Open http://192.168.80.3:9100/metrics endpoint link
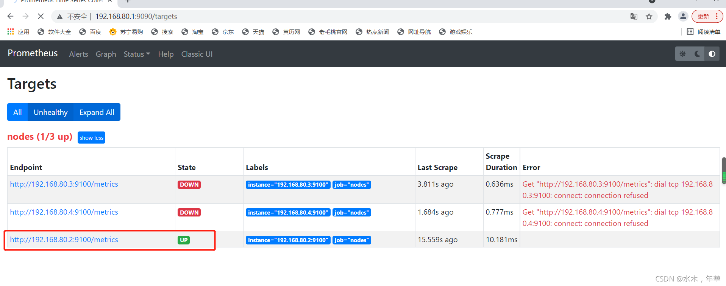This screenshot has width=726, height=286. coord(64,184)
